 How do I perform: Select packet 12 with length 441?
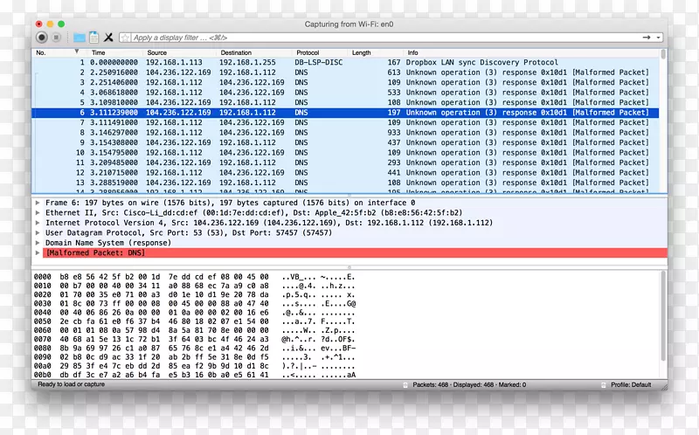tap(345, 172)
